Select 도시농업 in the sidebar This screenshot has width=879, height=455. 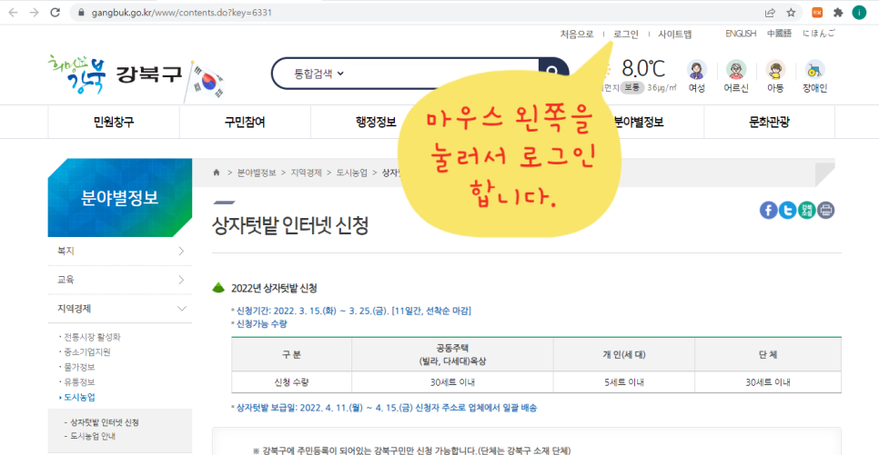pos(79,398)
